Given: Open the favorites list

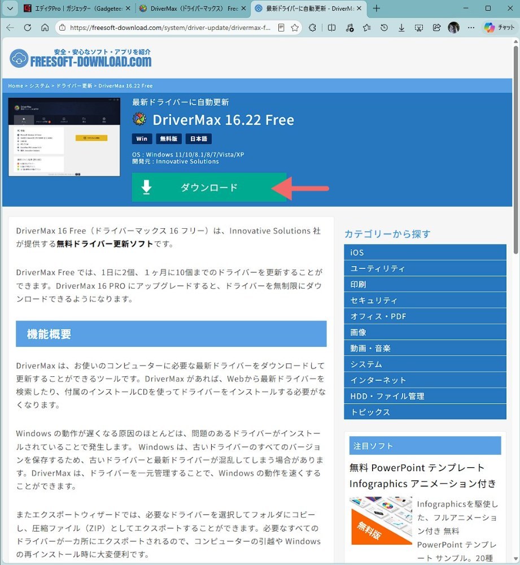Looking at the screenshot, I should click(367, 28).
